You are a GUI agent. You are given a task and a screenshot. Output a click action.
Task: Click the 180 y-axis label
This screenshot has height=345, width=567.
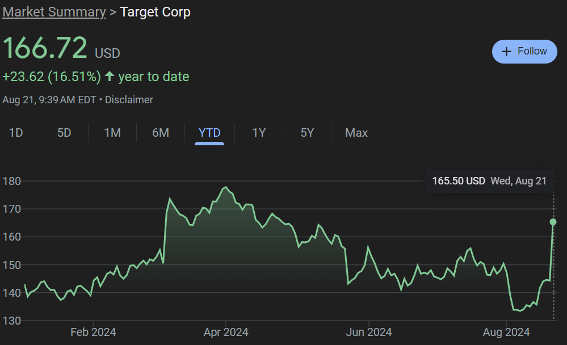[11, 181]
